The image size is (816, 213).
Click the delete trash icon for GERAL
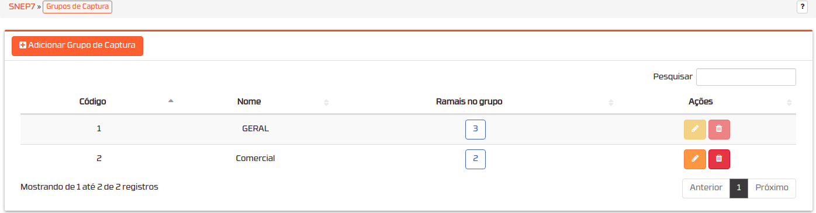click(x=719, y=130)
